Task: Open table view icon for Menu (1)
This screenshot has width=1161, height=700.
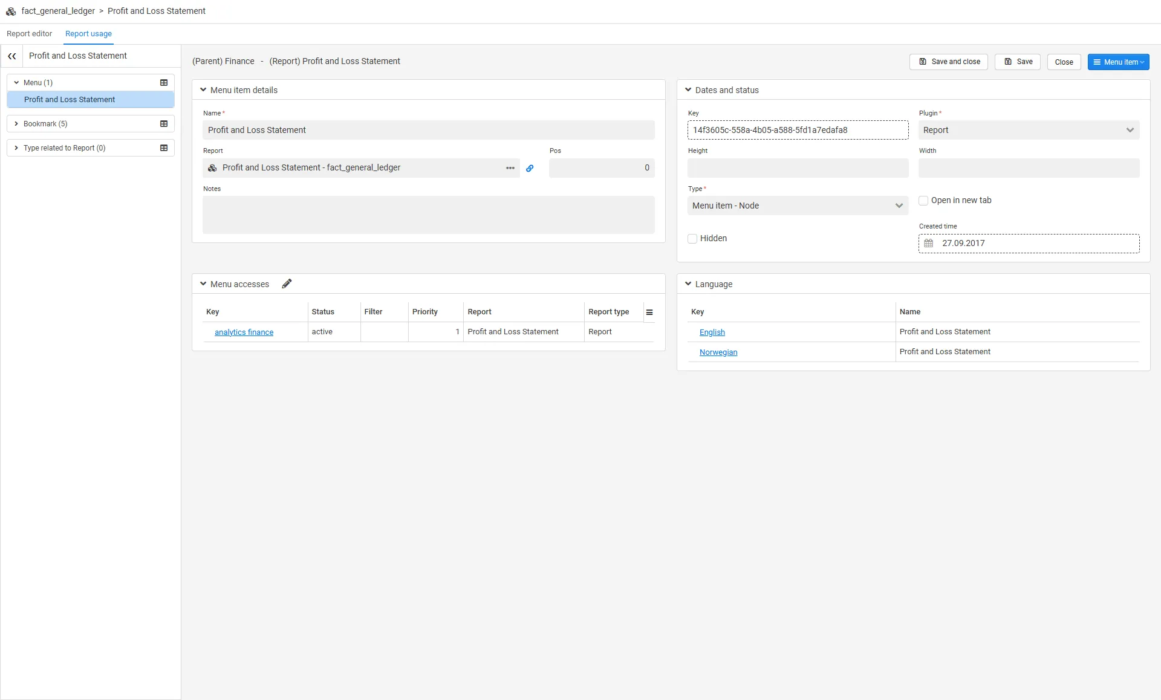Action: click(x=164, y=83)
